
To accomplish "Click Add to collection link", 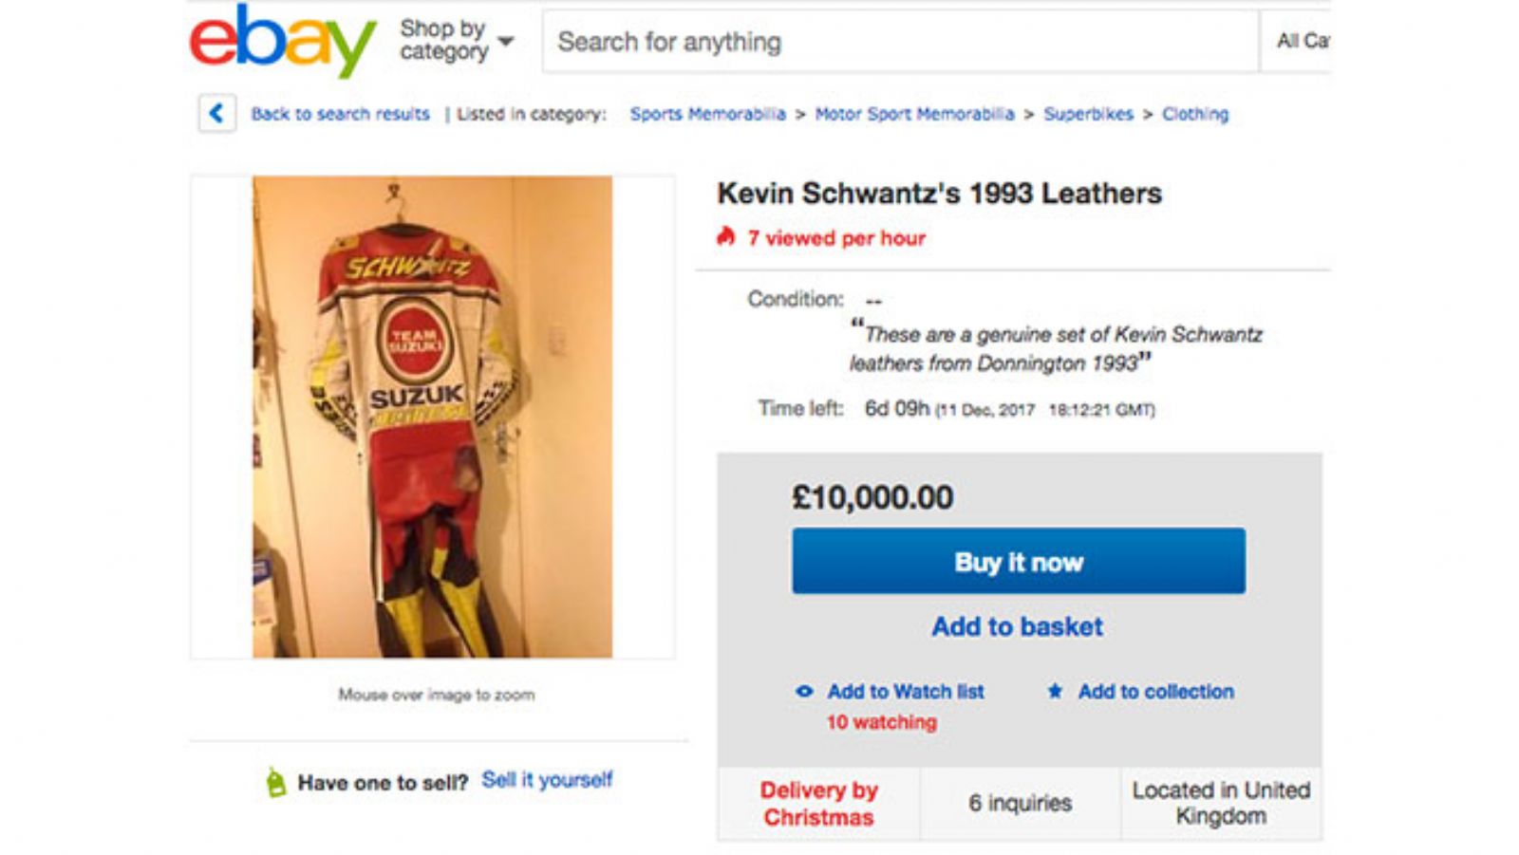I will point(1155,692).
